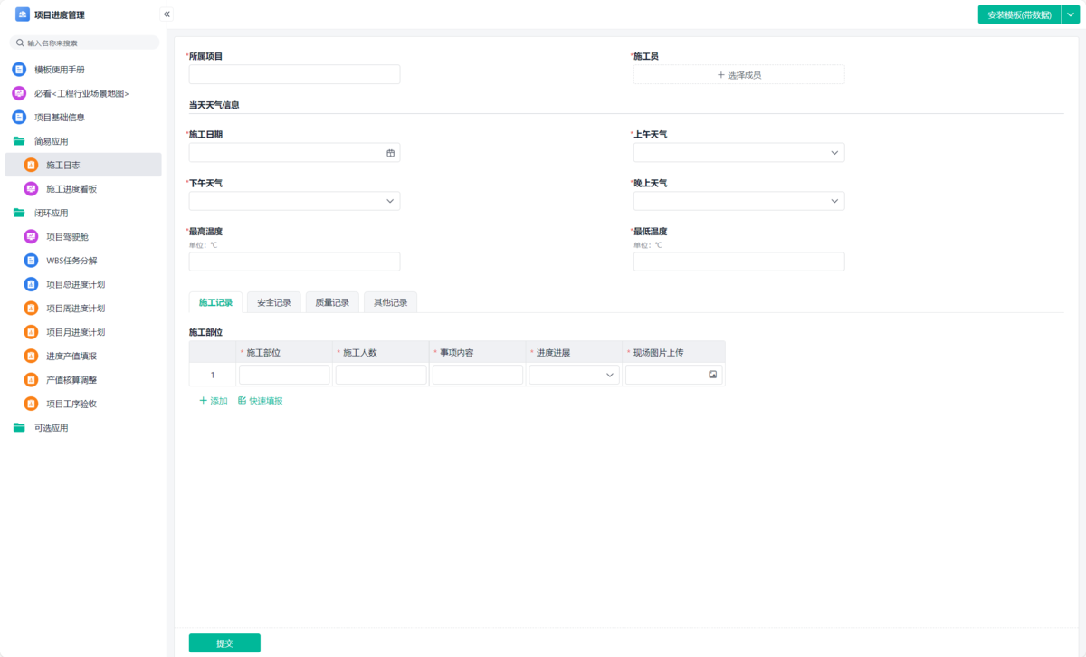The height and width of the screenshot is (657, 1086).
Task: Open calendar icon in 施工日期 field
Action: click(x=391, y=153)
